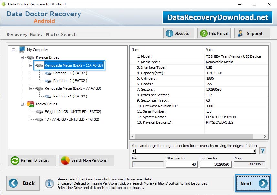277x195 pixels.
Task: Click the Start Sector input field
Action: pyautogui.click(x=182, y=164)
